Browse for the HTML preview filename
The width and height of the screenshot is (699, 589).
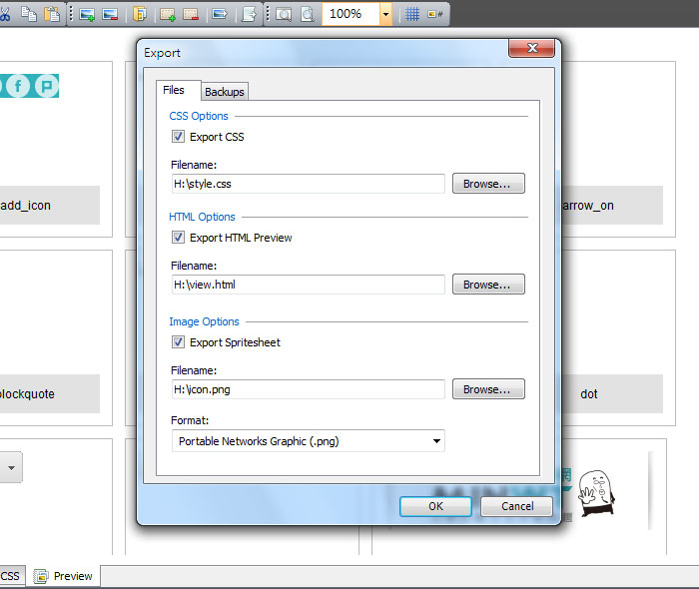pos(488,285)
